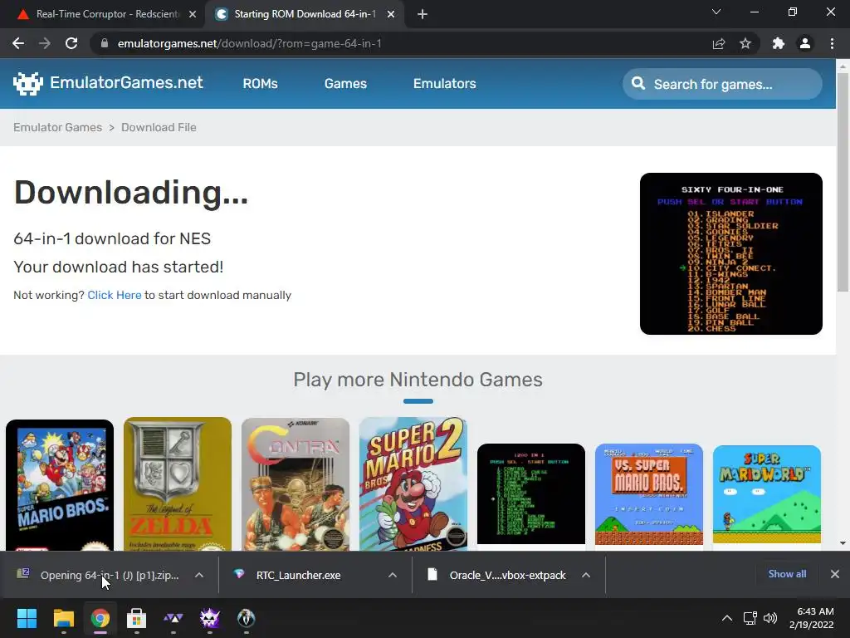Viewport: 850px width, 638px height.
Task: Open Vs. Super Mario Bros. thumbnail
Action: tap(649, 494)
